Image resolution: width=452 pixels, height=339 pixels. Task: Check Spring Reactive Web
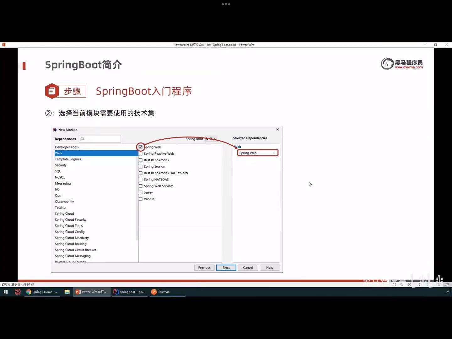[x=141, y=153]
